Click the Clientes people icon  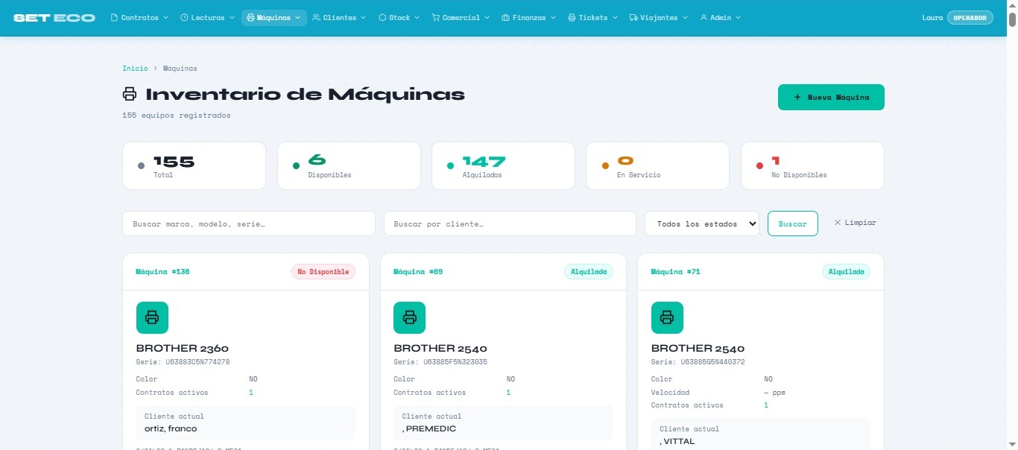(x=316, y=17)
